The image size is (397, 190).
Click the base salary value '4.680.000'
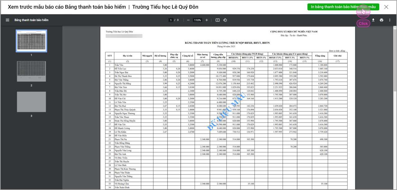click(x=205, y=65)
